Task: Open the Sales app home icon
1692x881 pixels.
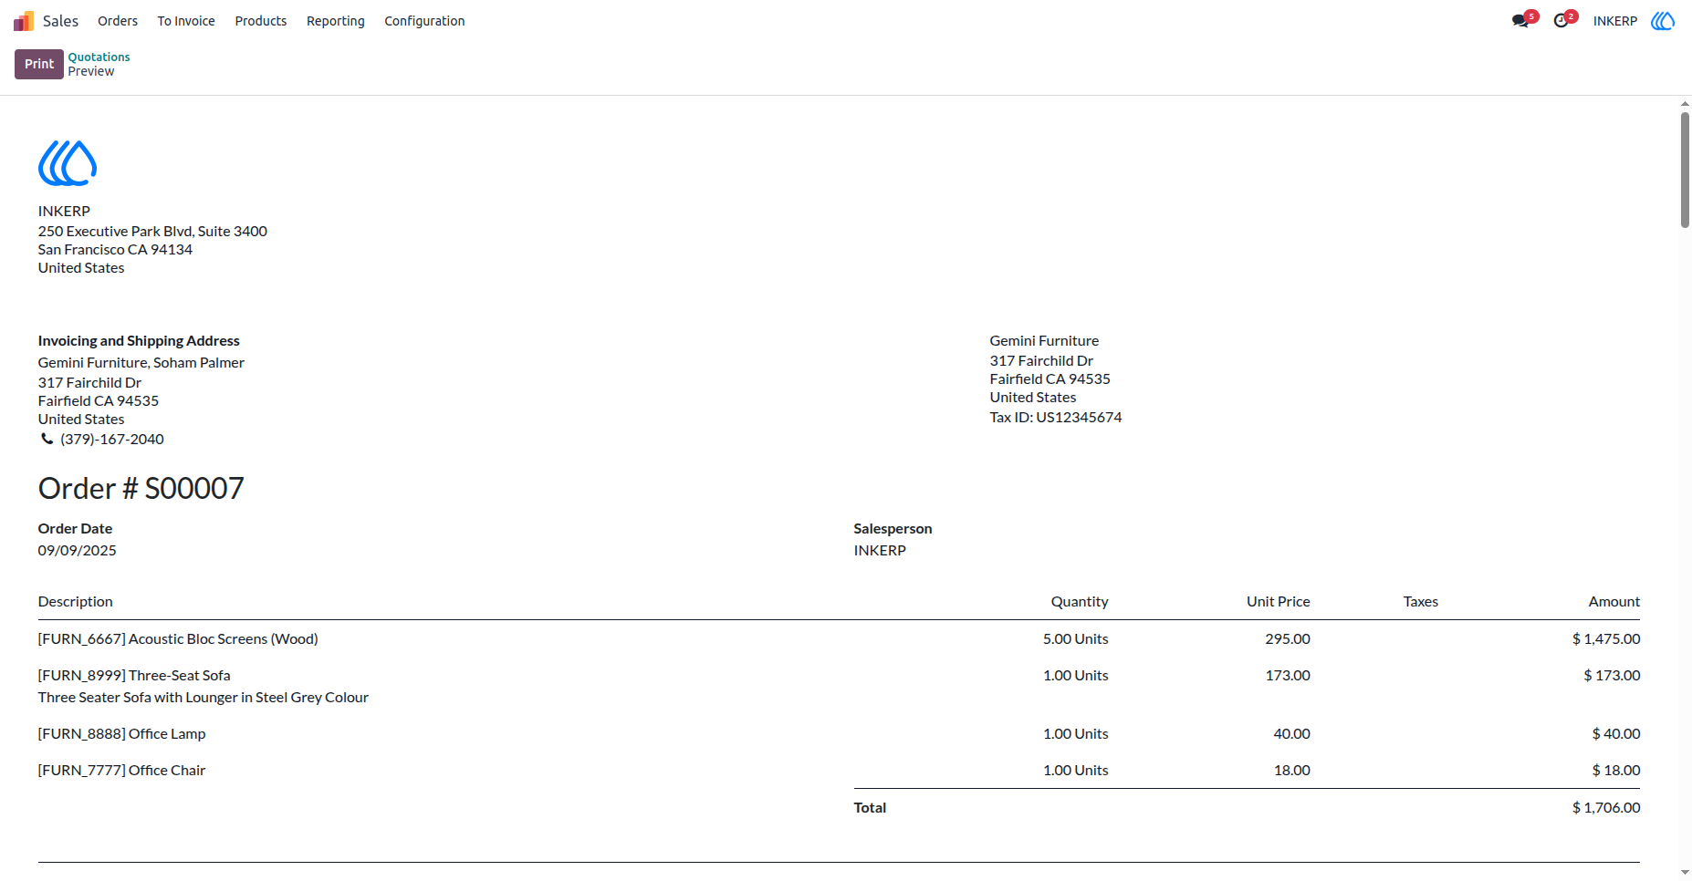Action: [x=24, y=21]
